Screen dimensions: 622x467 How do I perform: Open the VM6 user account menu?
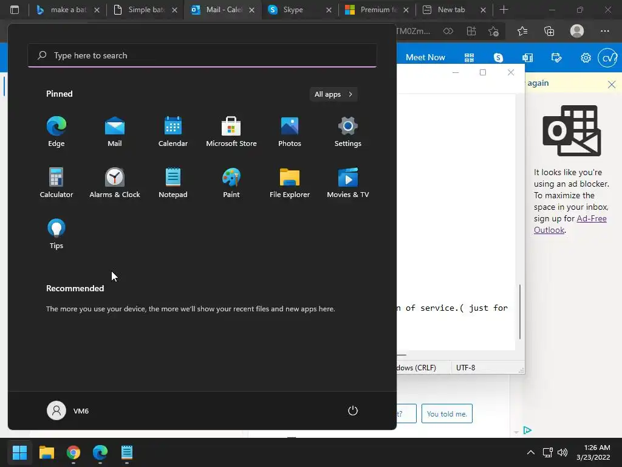tap(68, 410)
